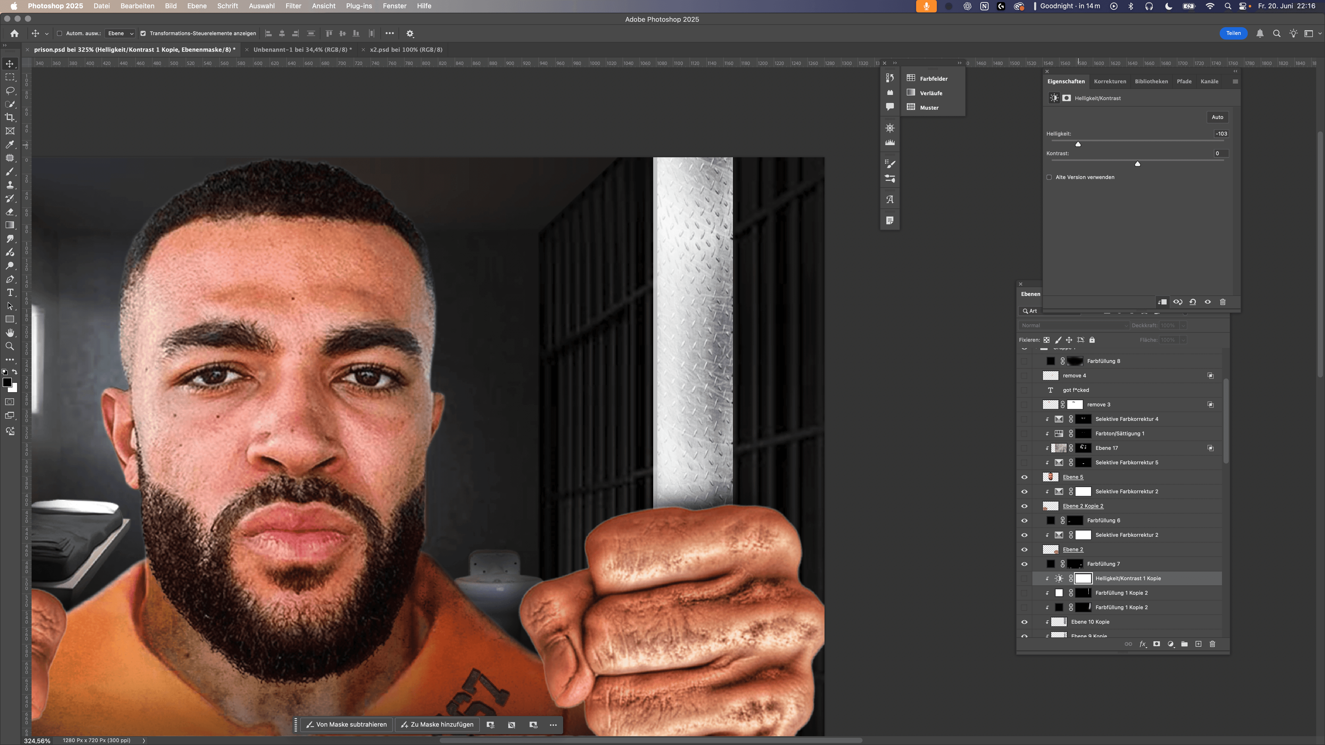Select the Eraser tool
The height and width of the screenshot is (745, 1325).
10,212
